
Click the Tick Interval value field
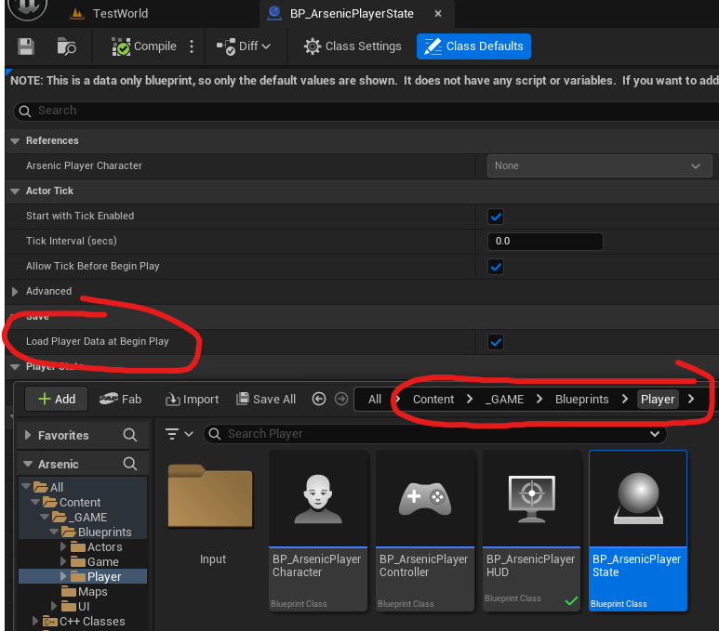coord(545,241)
